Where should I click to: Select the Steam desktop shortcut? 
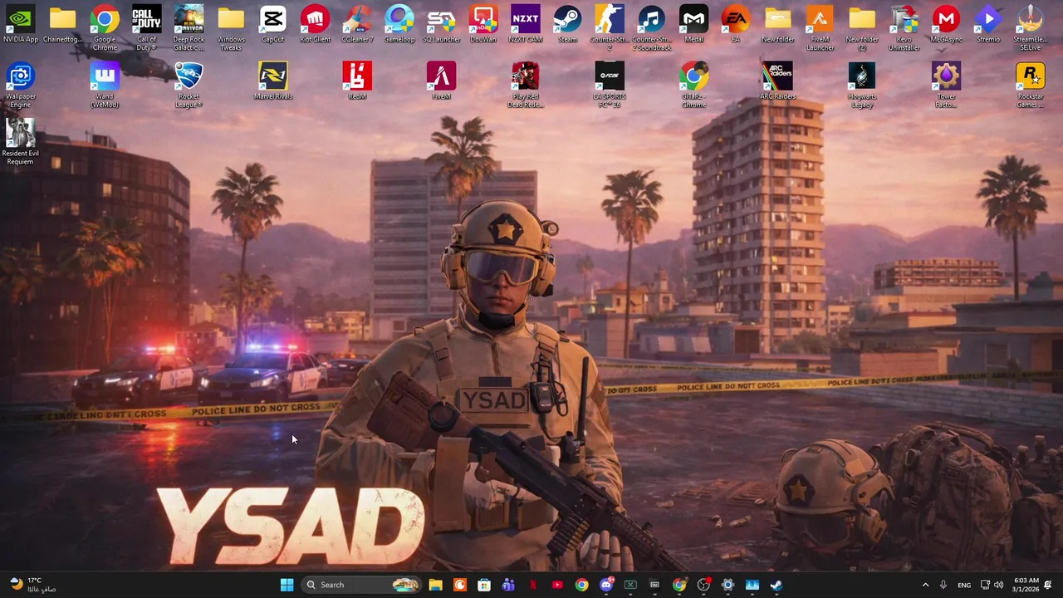(x=567, y=24)
